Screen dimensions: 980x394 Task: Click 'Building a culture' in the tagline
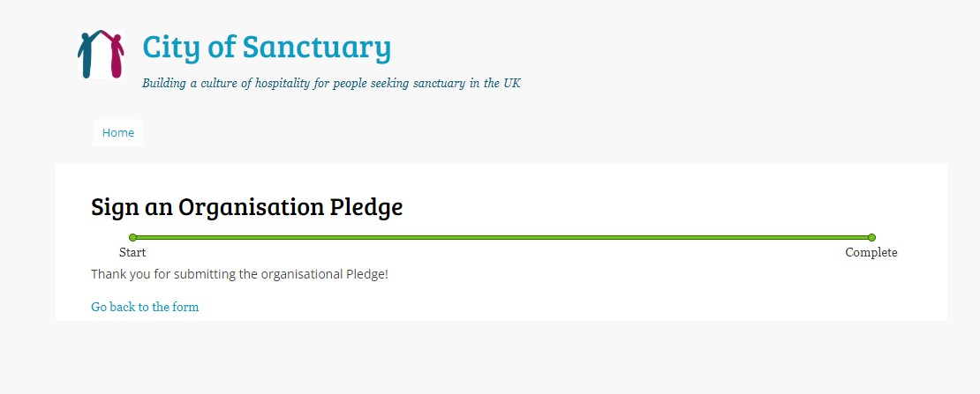click(190, 84)
